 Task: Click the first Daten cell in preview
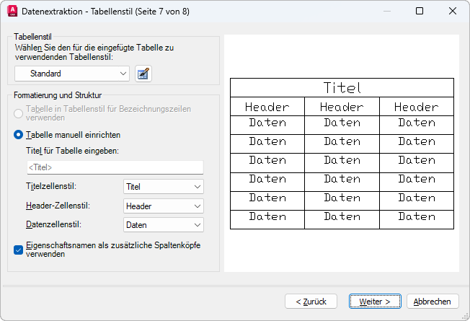pos(267,123)
